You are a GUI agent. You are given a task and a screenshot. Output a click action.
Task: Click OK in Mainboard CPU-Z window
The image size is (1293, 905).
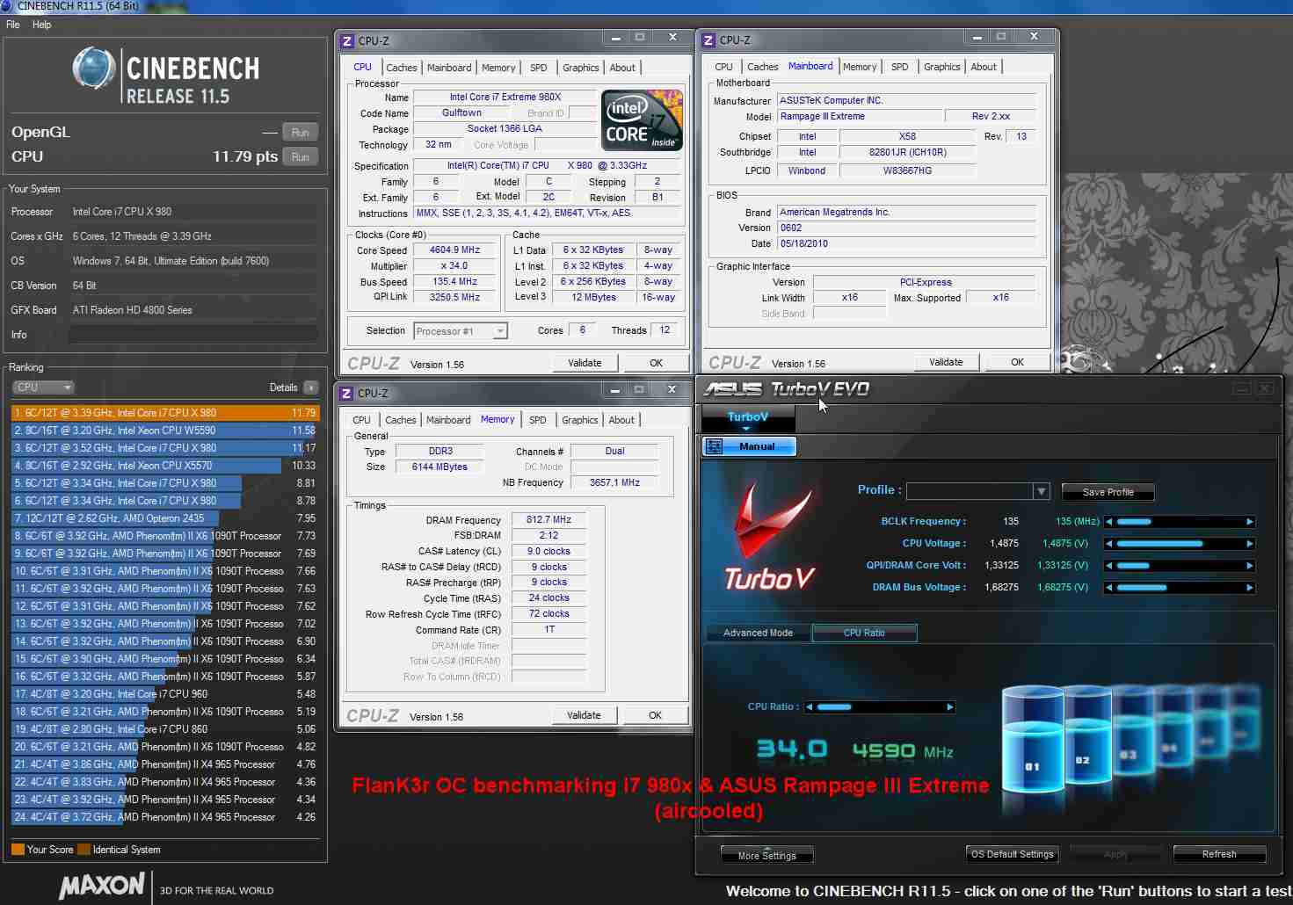click(1017, 362)
